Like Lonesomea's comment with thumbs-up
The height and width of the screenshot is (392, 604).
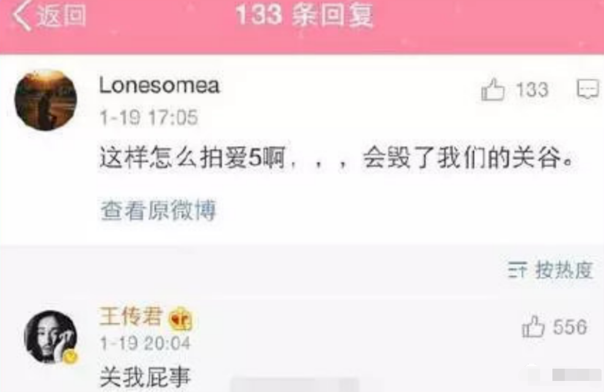[x=493, y=90]
